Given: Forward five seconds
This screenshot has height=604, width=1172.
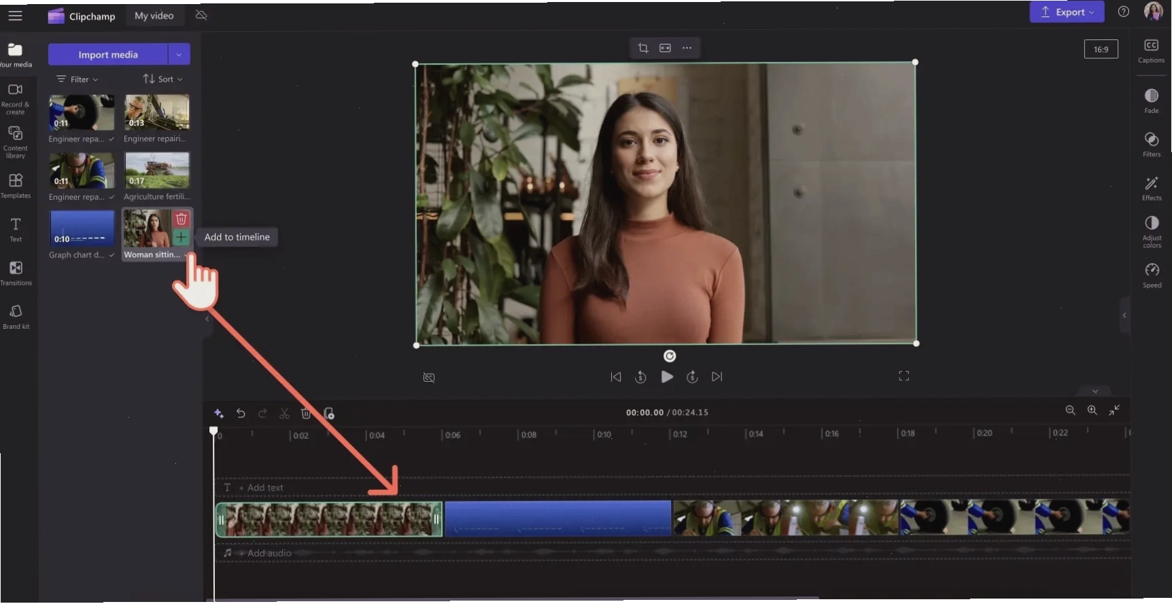Looking at the screenshot, I should click(692, 377).
